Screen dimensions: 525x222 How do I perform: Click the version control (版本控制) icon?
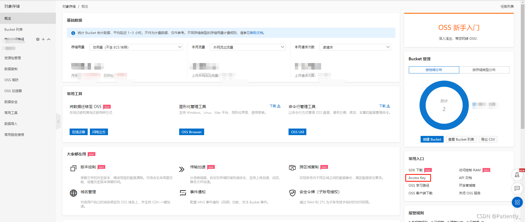73,168
